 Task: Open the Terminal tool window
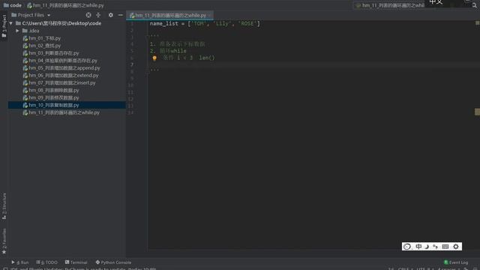pos(76,262)
